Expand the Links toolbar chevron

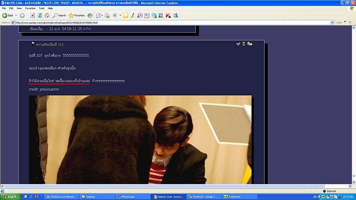click(x=345, y=22)
